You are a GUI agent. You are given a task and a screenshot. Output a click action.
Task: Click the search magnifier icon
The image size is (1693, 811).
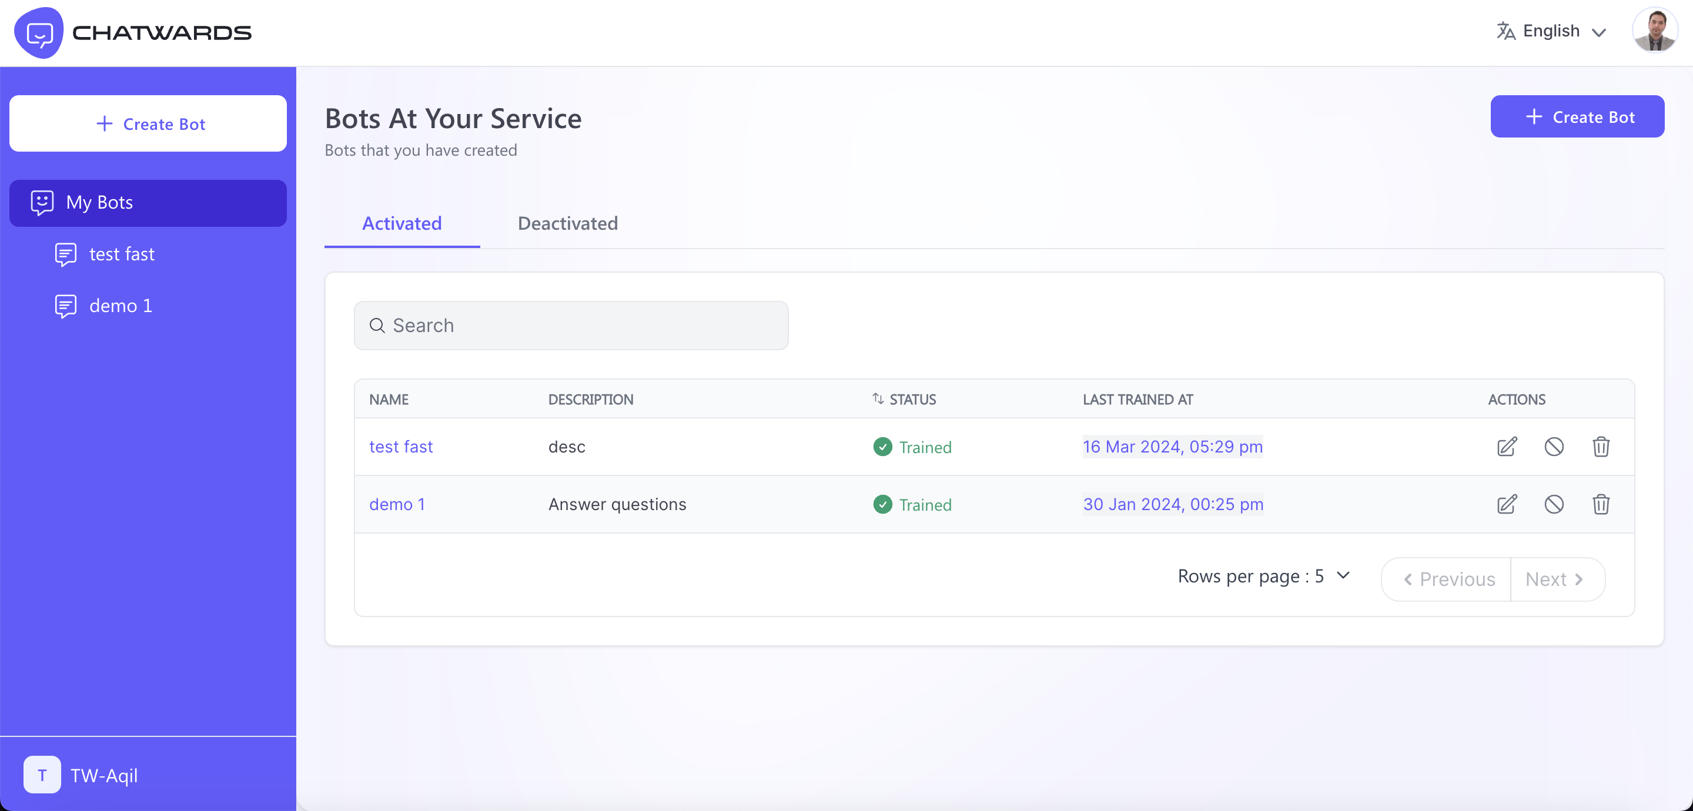(x=377, y=326)
